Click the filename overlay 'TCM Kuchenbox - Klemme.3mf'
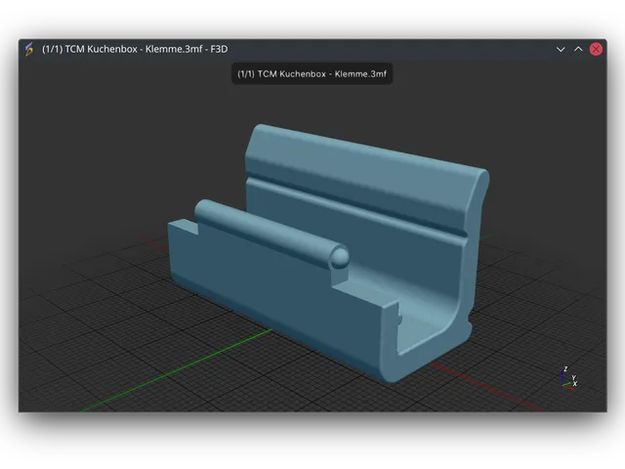Viewport: 625px width, 469px height. tap(312, 74)
